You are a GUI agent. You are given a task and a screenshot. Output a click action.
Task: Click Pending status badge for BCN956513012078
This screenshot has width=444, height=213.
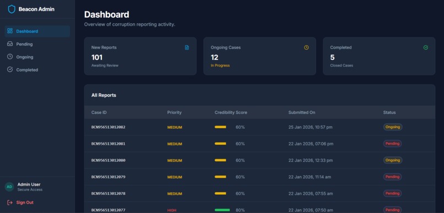tap(392, 194)
